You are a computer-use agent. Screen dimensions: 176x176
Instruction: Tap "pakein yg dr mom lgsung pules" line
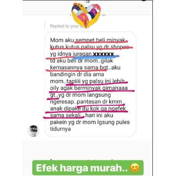coord(90,122)
